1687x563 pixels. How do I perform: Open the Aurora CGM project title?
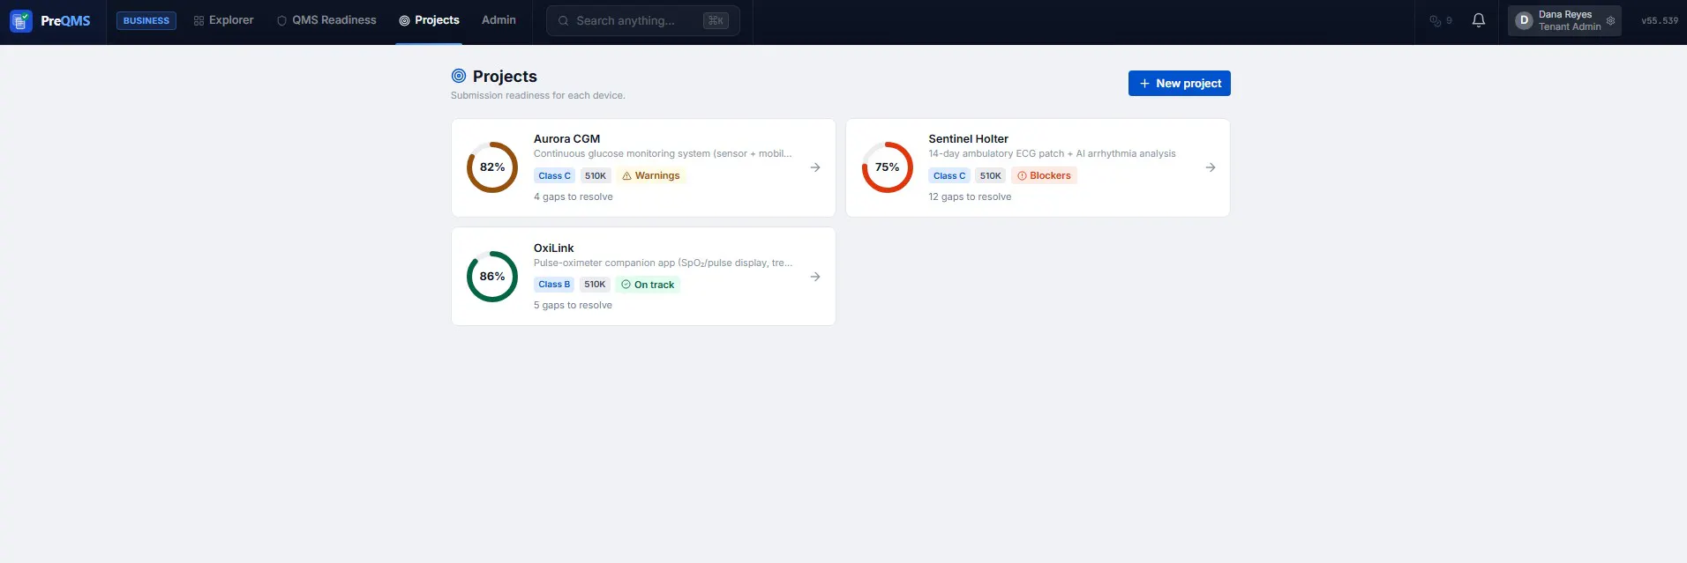tap(566, 138)
